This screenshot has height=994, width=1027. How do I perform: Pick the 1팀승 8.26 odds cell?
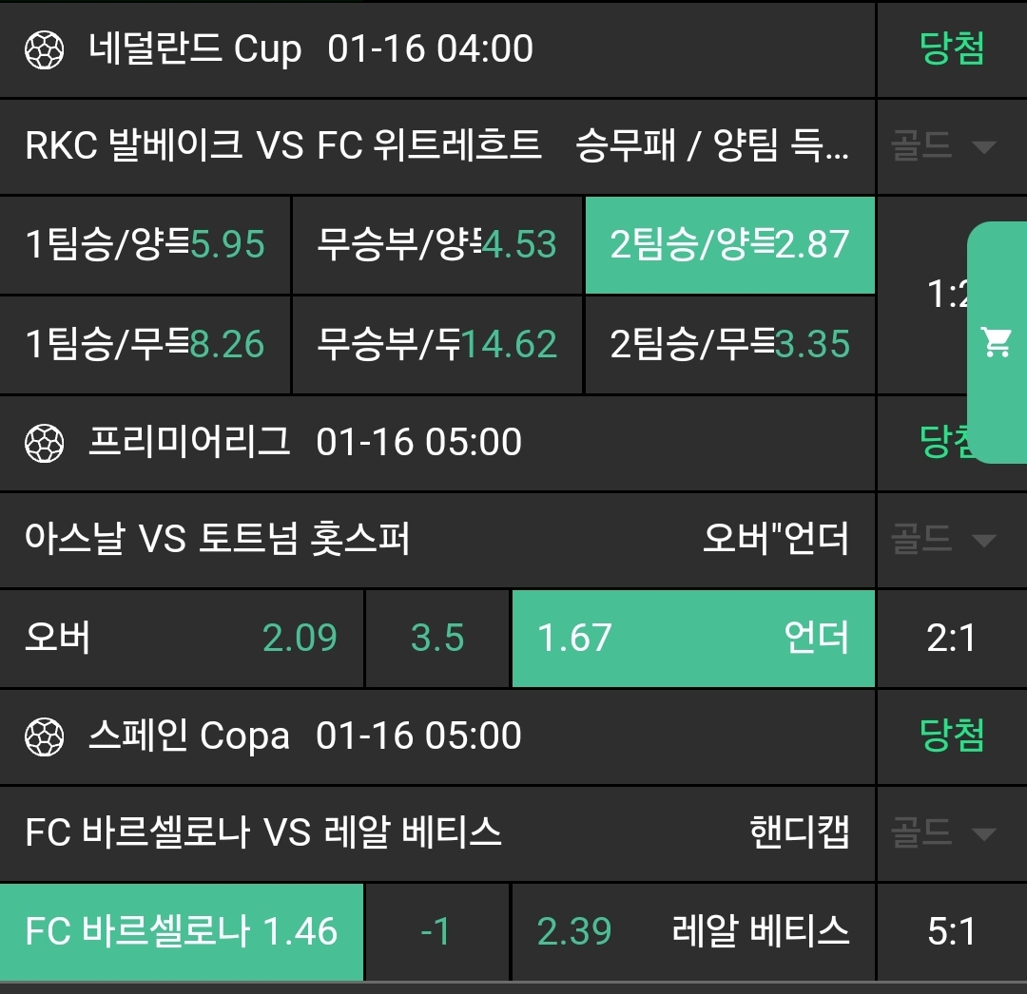click(x=145, y=344)
